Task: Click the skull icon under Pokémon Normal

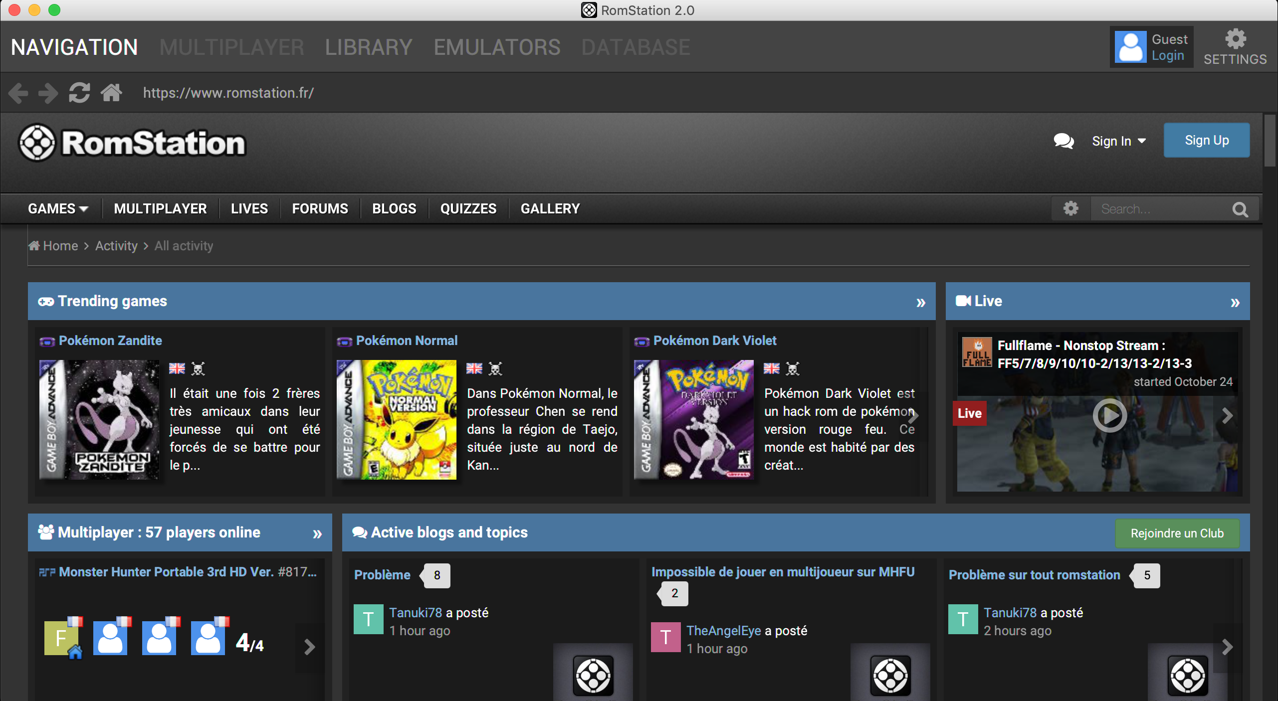Action: pos(495,368)
